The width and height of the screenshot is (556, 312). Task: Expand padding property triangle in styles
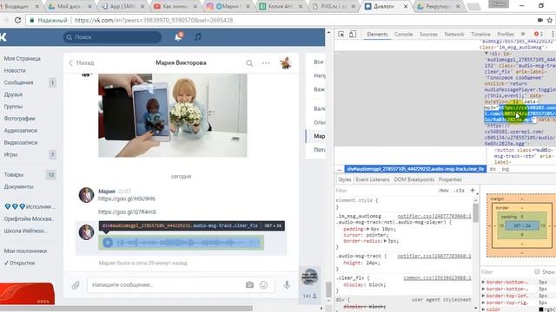point(368,229)
